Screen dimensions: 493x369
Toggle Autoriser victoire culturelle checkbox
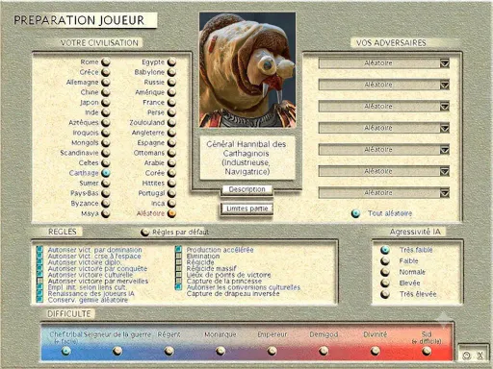coord(39,275)
